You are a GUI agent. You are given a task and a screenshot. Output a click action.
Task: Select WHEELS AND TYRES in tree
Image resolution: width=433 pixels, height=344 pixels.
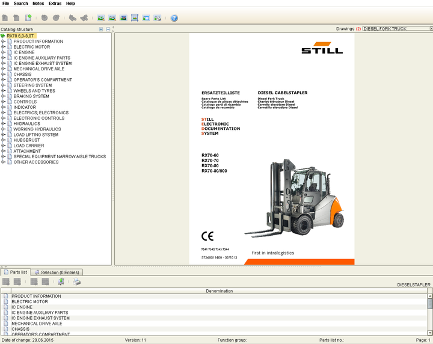click(x=34, y=91)
